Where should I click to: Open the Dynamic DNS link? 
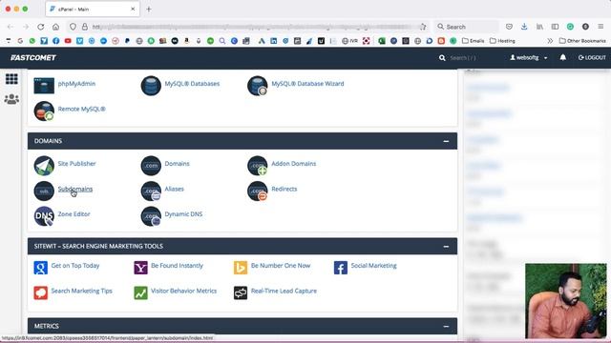[183, 214]
